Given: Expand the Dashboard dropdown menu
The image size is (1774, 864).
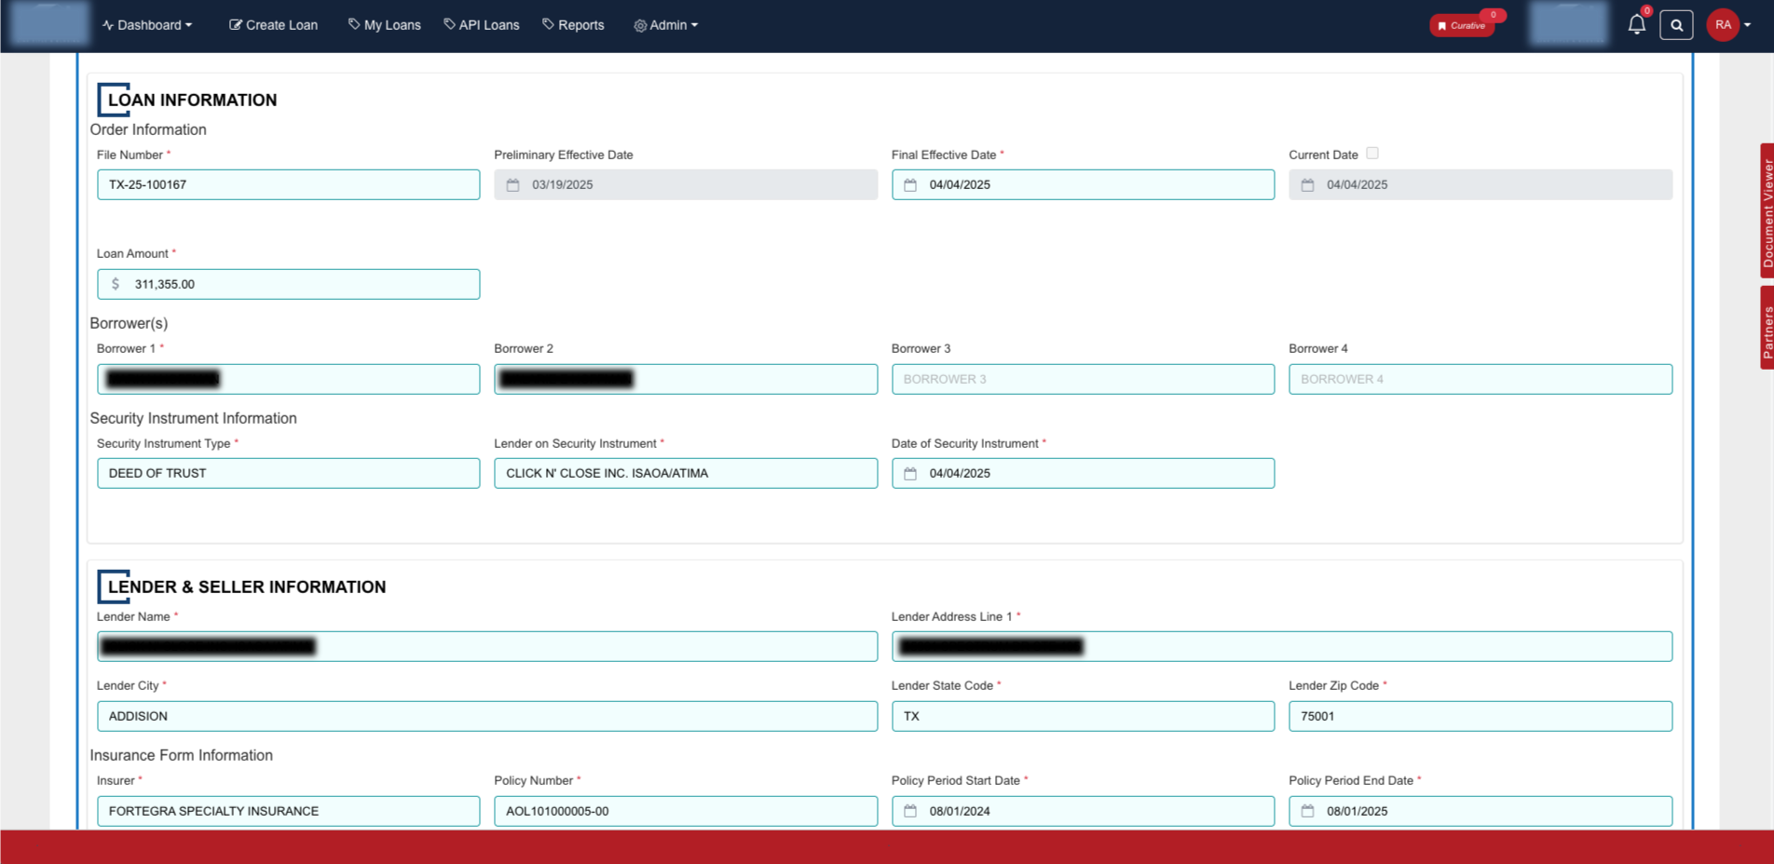Looking at the screenshot, I should click(147, 25).
